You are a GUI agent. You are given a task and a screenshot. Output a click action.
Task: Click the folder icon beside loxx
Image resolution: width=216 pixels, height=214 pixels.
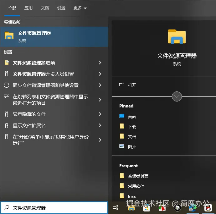click(x=122, y=196)
